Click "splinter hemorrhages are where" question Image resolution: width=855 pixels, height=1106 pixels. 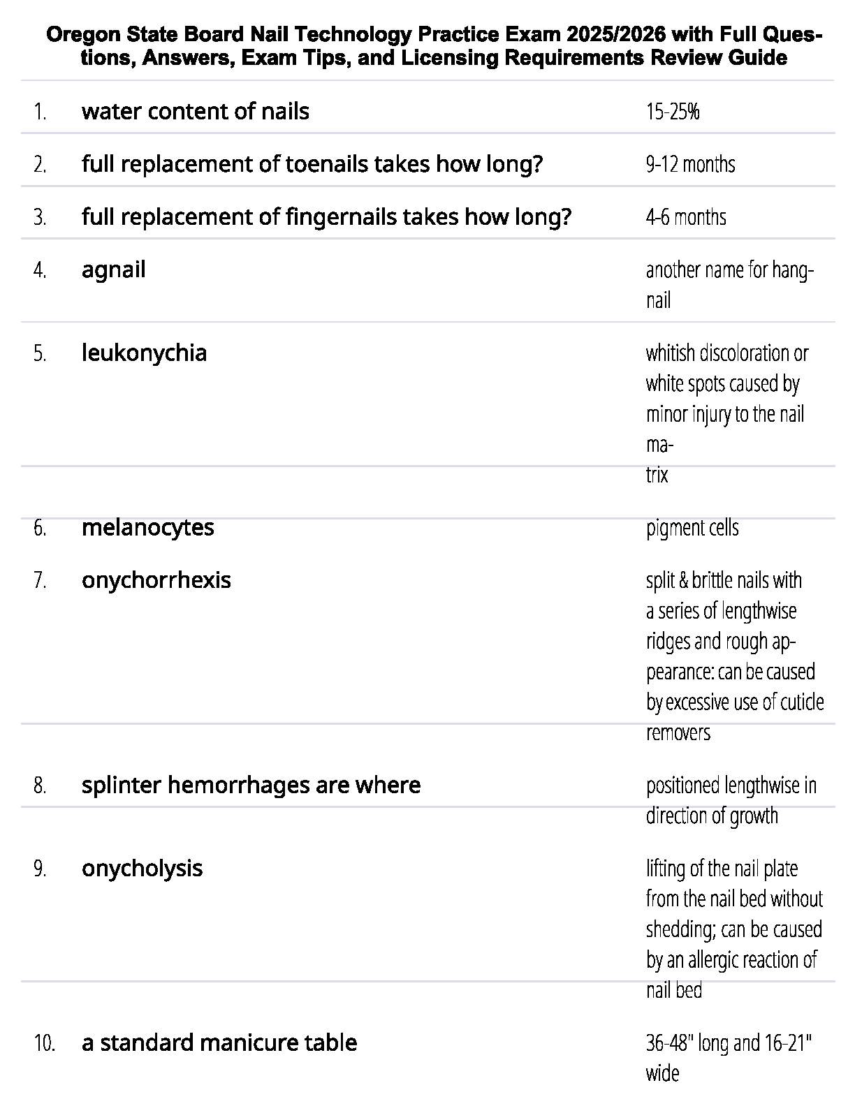point(251,786)
